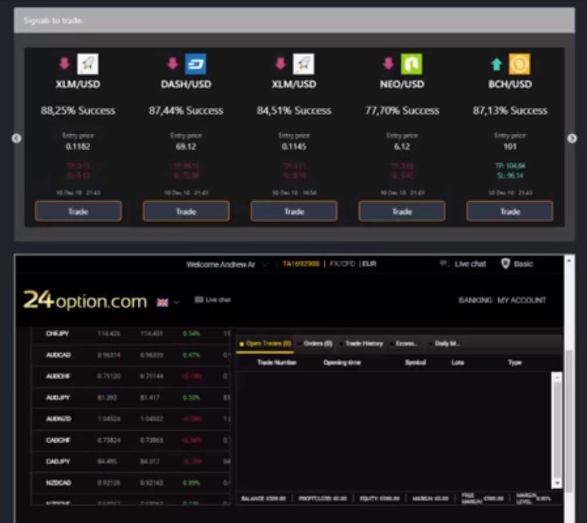Screen dimensions: 587x523
Task: Show previous signals with the left carousel arrow
Action: (16, 138)
